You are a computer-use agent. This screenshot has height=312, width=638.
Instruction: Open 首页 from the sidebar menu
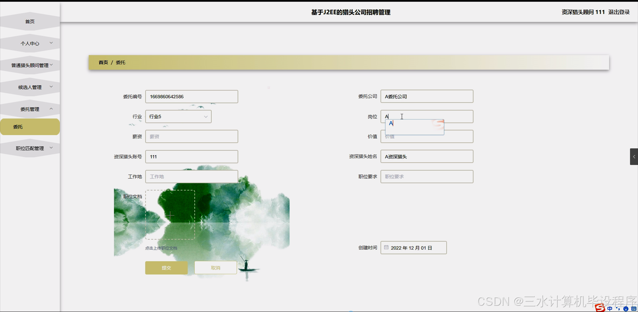pos(30,21)
